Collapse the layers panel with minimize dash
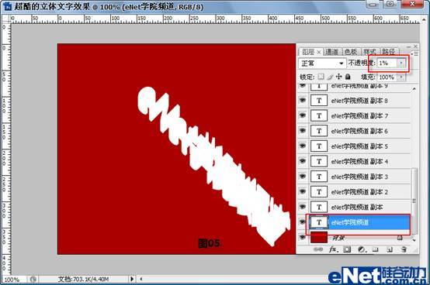Image resolution: width=430 pixels, height=285 pixels. 408,46
